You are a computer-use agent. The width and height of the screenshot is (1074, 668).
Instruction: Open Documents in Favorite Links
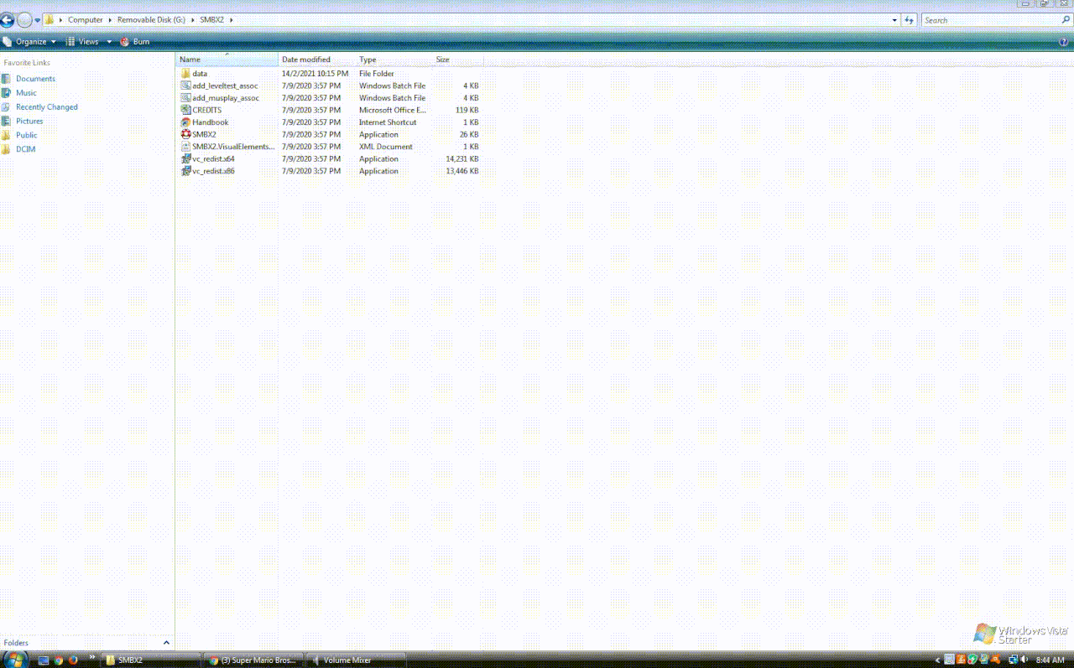(35, 79)
